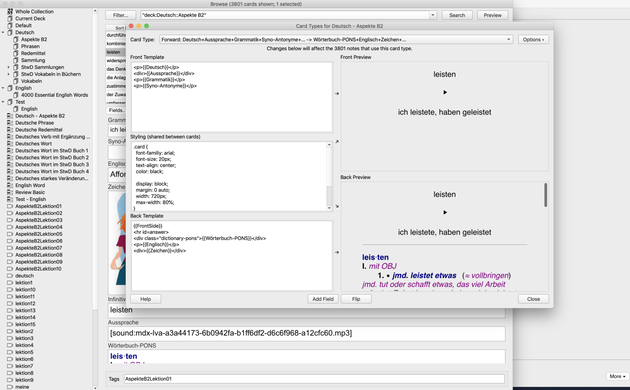Open the Options dropdown menu

(x=533, y=39)
